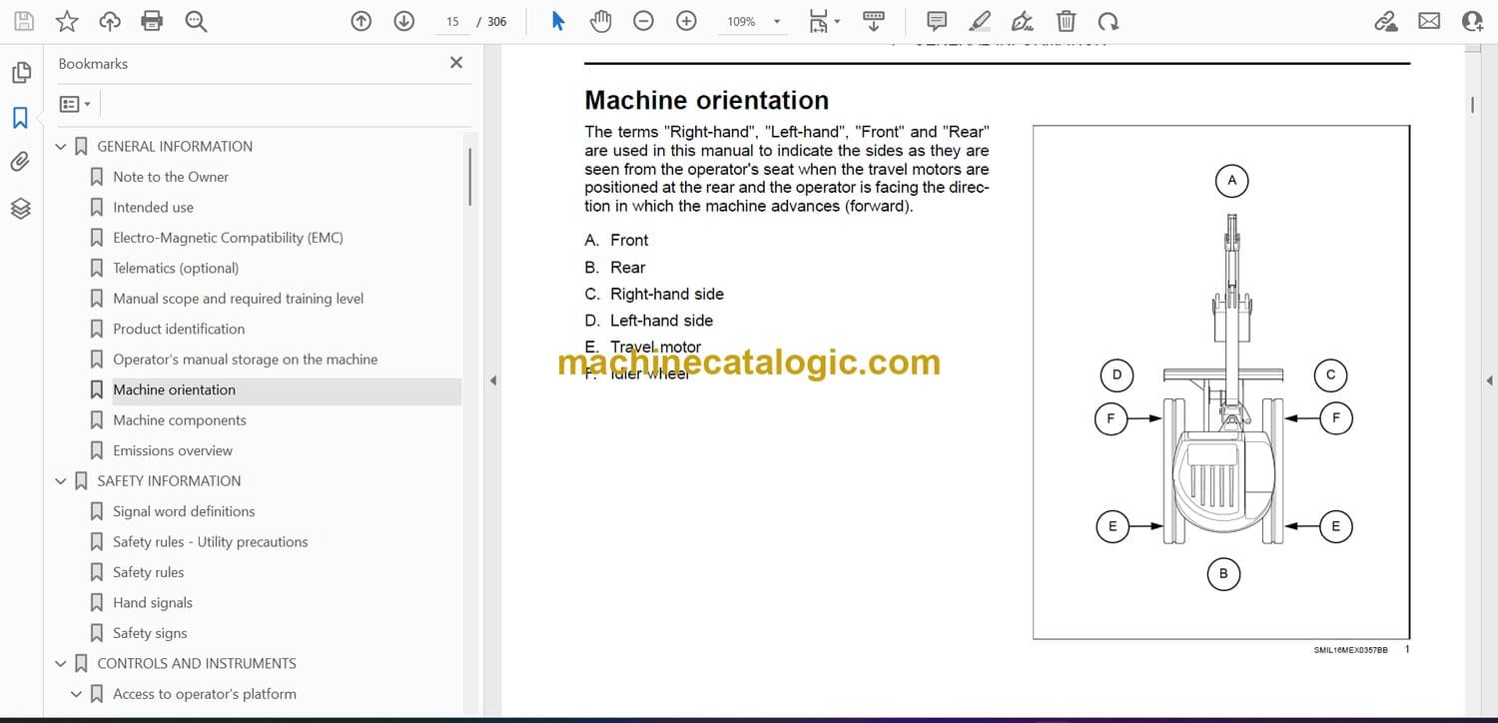Zoom in with the plus button
1498x723 pixels.
tap(686, 21)
